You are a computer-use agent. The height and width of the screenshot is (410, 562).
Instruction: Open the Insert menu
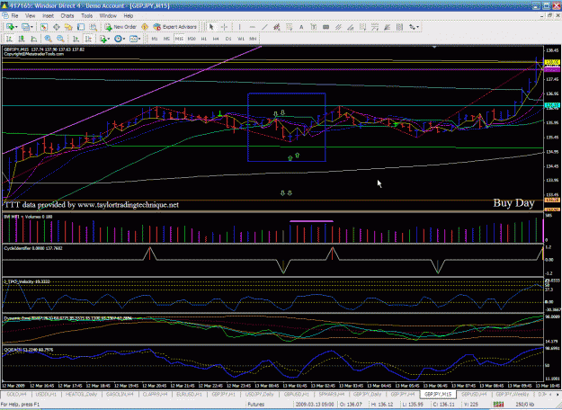point(48,16)
